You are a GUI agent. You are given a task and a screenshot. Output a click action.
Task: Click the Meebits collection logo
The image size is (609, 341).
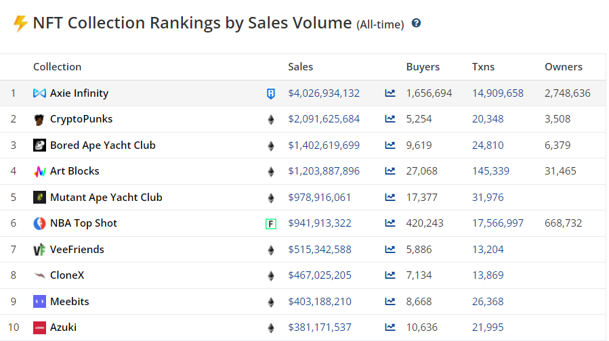[39, 302]
